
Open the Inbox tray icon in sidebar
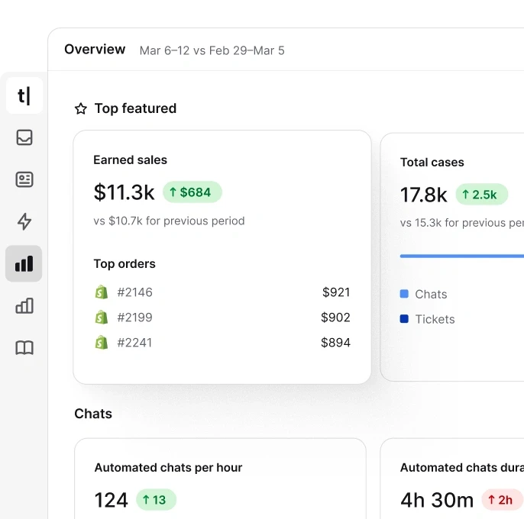[x=24, y=137]
